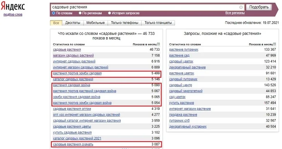Open 'растения против растений садовая война' link

[85, 91]
